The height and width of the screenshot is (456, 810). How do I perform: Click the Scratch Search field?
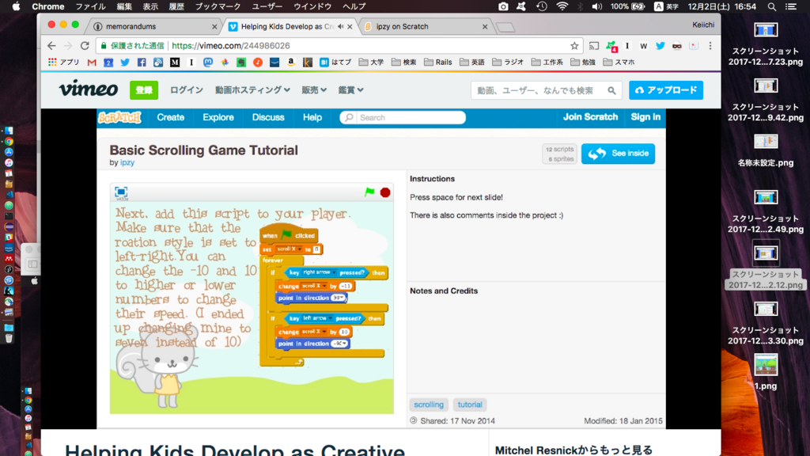[x=403, y=117]
